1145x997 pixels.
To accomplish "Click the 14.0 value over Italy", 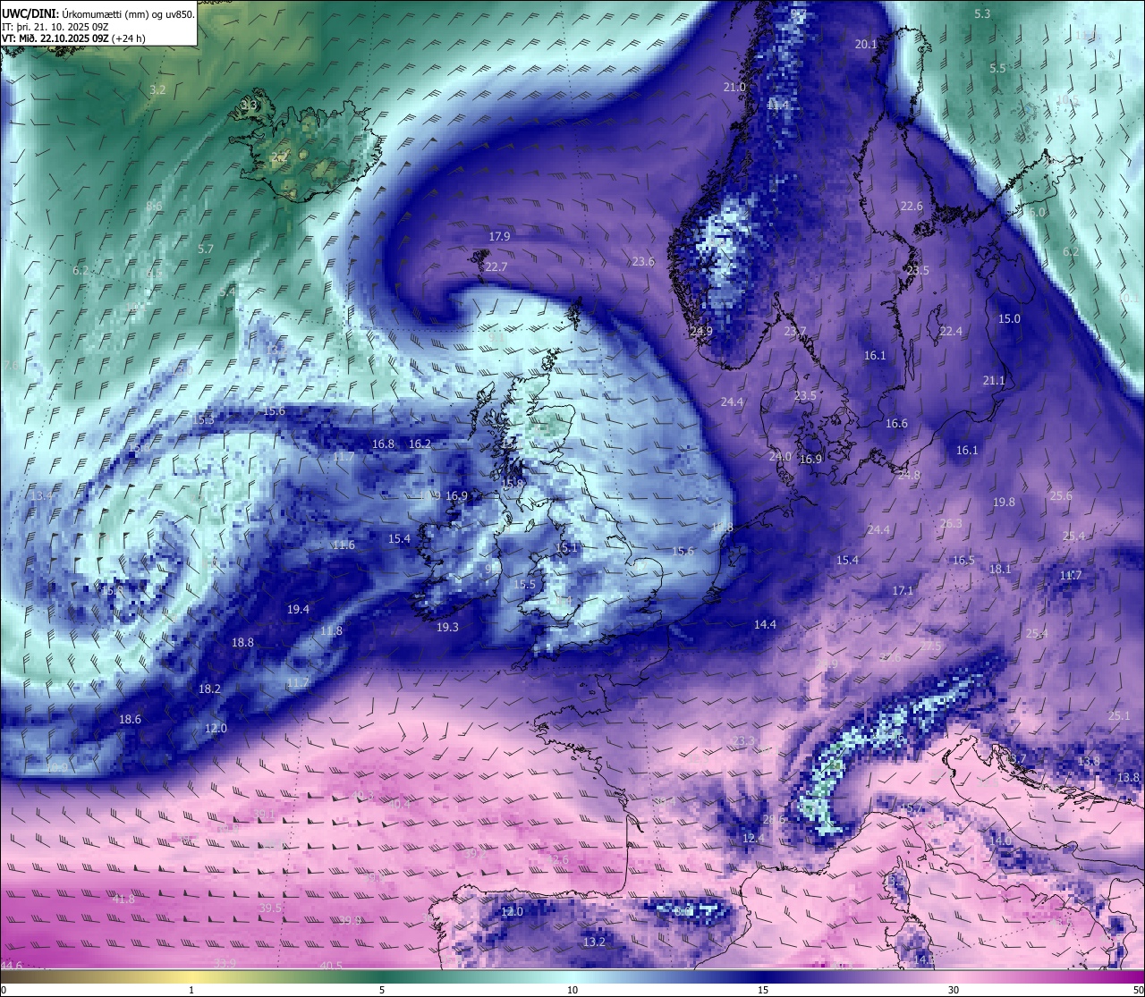I will (1000, 841).
